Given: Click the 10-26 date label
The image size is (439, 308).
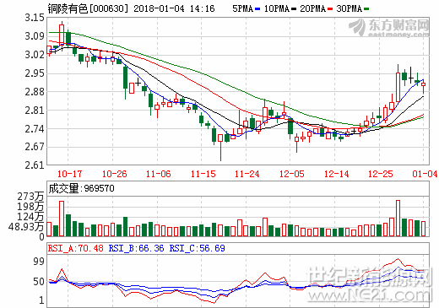Looking at the screenshot, I should [x=114, y=174].
